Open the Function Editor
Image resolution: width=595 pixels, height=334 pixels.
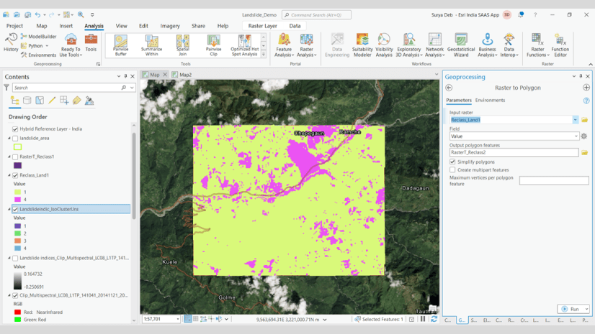pyautogui.click(x=560, y=45)
